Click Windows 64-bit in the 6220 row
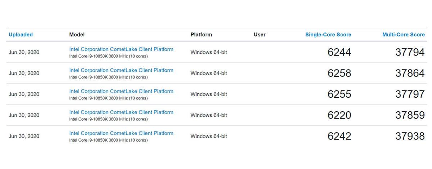This screenshot has width=432, height=169. 209,115
